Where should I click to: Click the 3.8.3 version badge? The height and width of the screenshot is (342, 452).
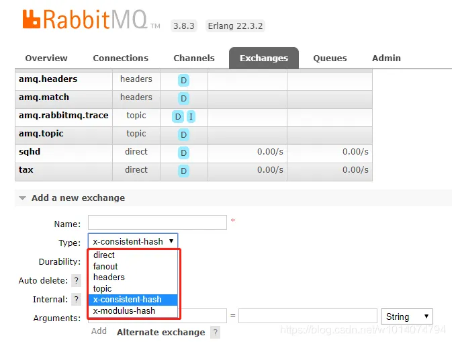click(x=184, y=26)
